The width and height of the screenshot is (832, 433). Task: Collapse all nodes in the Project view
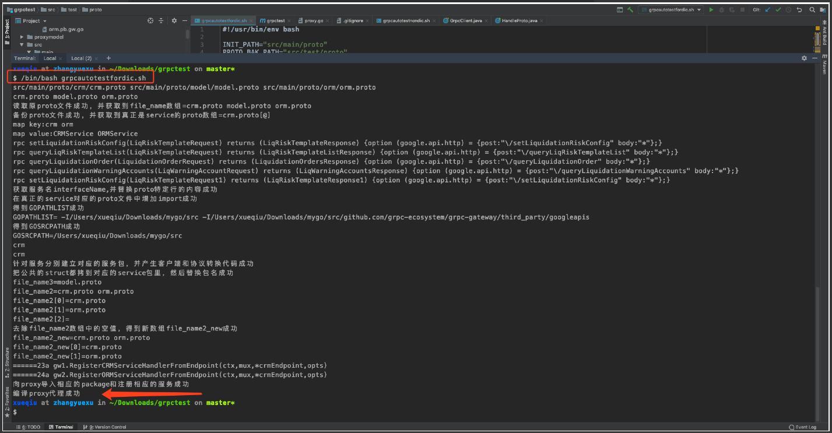(161, 20)
